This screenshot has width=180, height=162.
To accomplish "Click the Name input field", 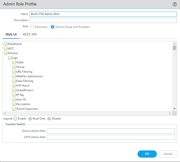I will [103, 14].
